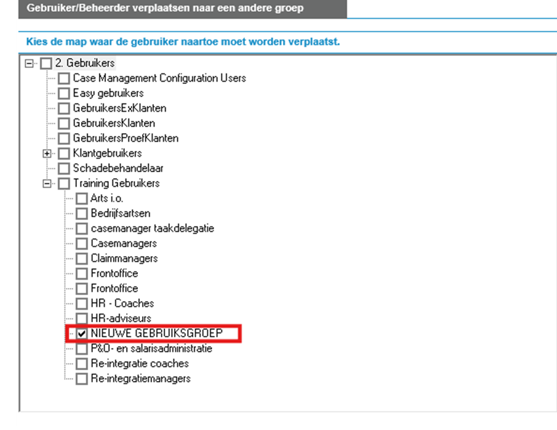Select P&O- en salarisadministratie label
Screen dimensions: 557x430
coord(152,348)
